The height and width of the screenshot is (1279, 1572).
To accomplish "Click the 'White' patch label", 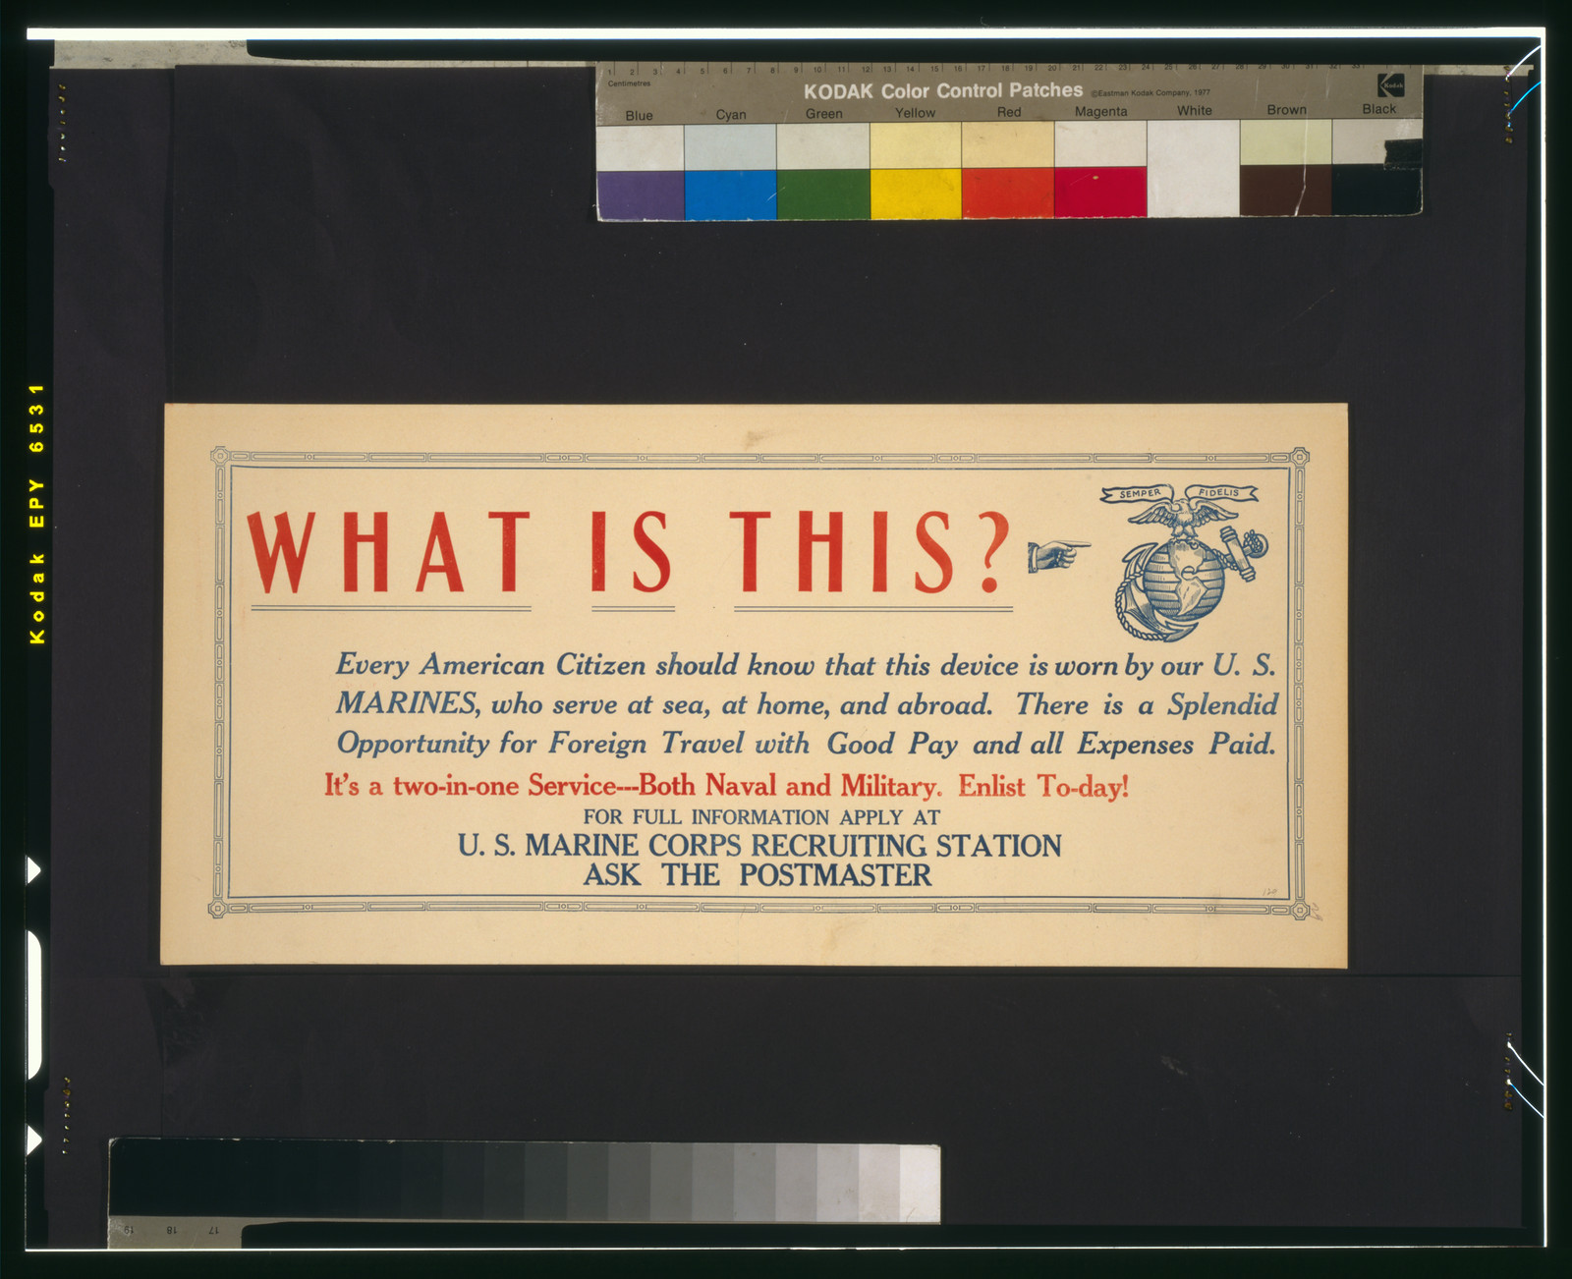I will tap(1195, 110).
